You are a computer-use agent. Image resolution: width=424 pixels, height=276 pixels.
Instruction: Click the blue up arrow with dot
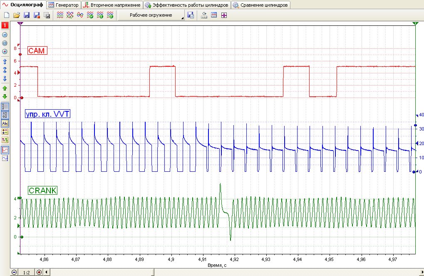5,61
